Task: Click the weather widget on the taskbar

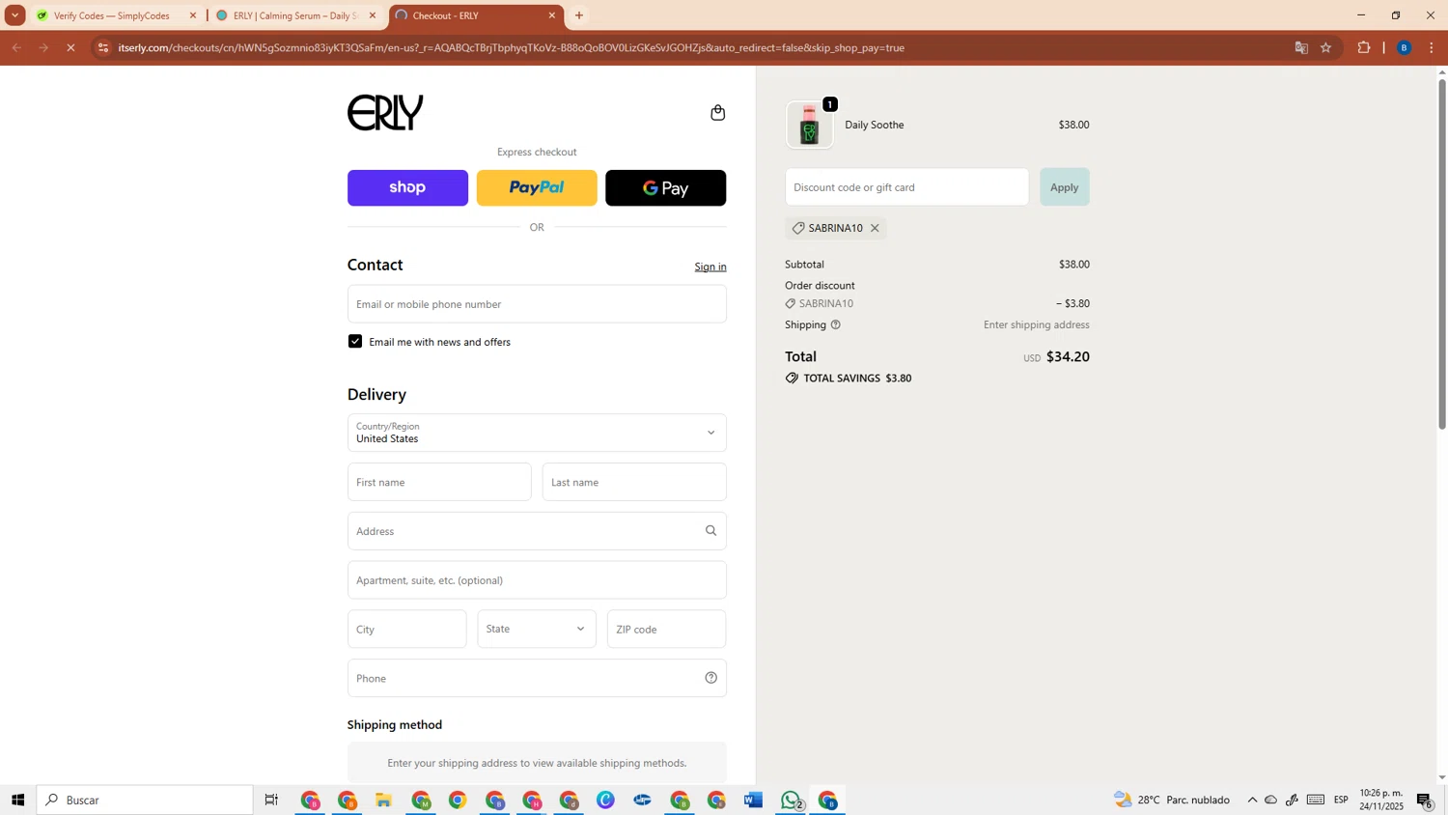Action: tap(1171, 800)
